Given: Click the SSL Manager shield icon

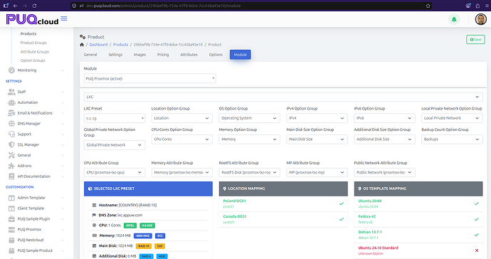Looking at the screenshot, I should pos(11,144).
